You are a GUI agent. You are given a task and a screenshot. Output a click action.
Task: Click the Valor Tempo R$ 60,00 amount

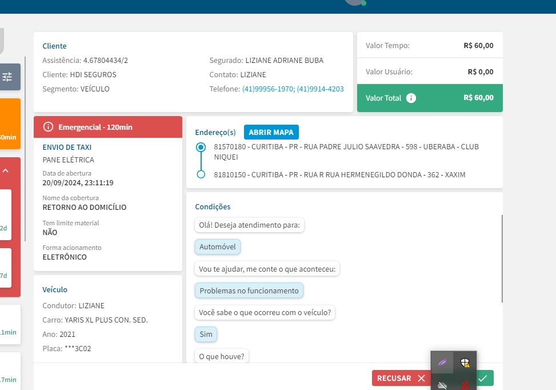(x=478, y=45)
